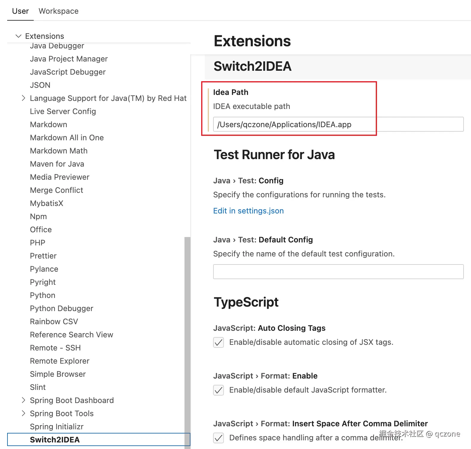Open Python Debugger settings in tree
The height and width of the screenshot is (449, 471).
61,308
